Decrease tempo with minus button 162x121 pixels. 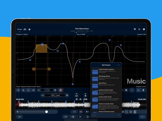coord(43,95)
